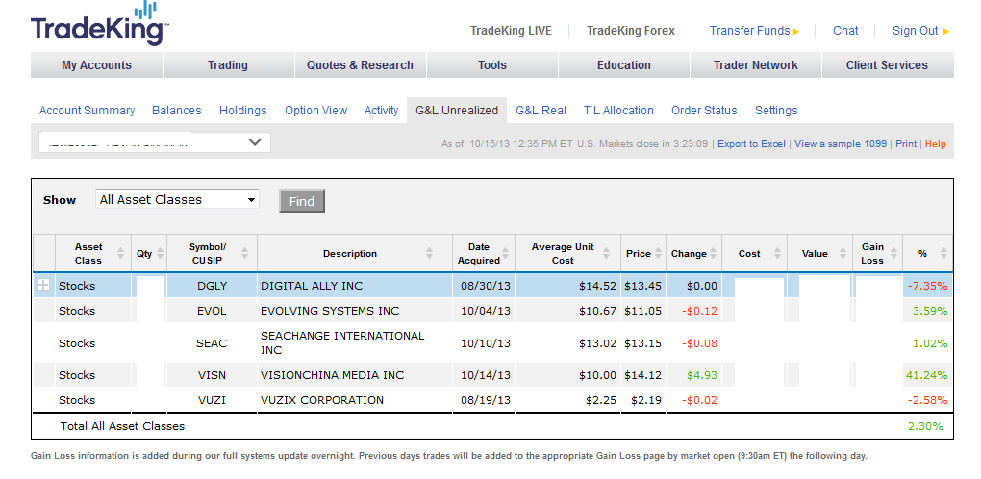This screenshot has width=981, height=479.
Task: Select the VISN symbol cell
Action: (x=213, y=374)
